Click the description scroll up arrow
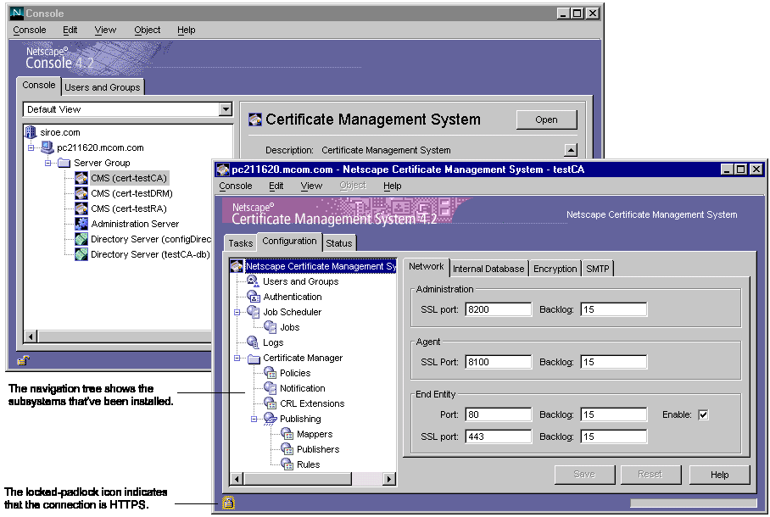The image size is (770, 517). pos(571,150)
